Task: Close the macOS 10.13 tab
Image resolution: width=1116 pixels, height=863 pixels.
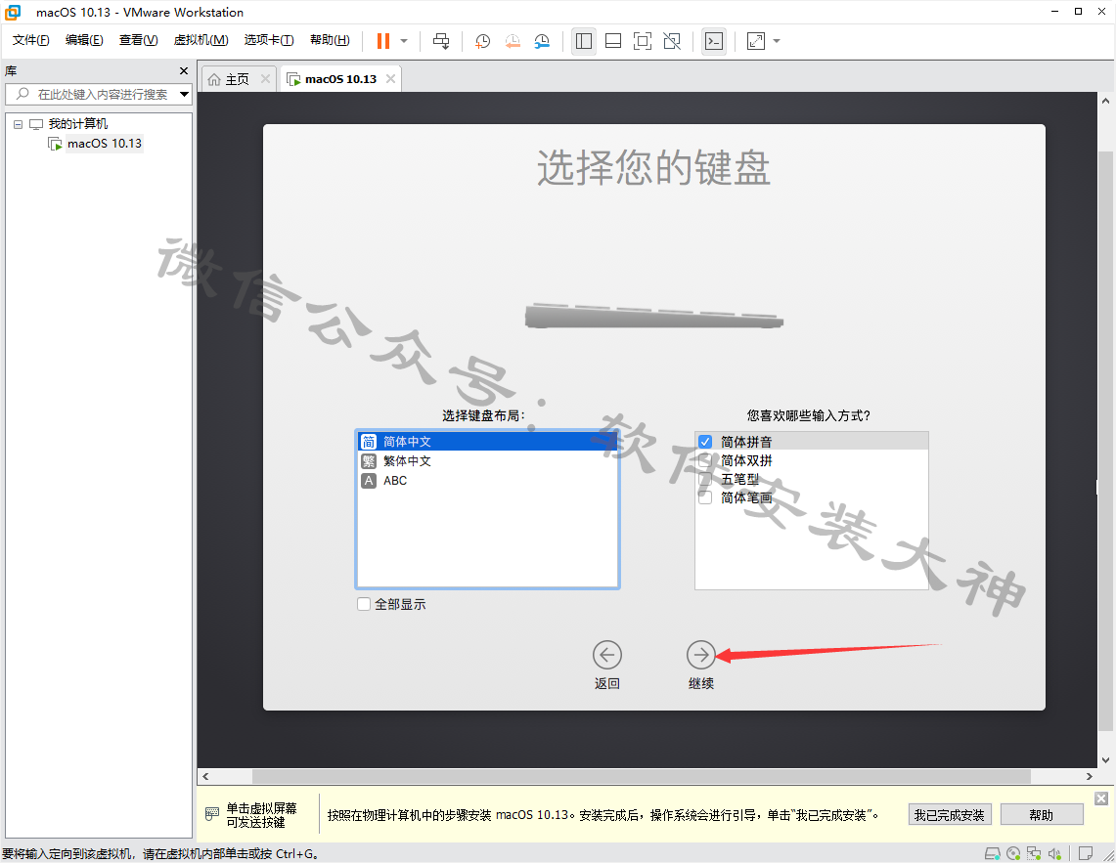Action: [x=390, y=79]
